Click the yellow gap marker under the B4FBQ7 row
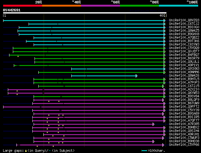201x153 pixels. coord(18,56)
